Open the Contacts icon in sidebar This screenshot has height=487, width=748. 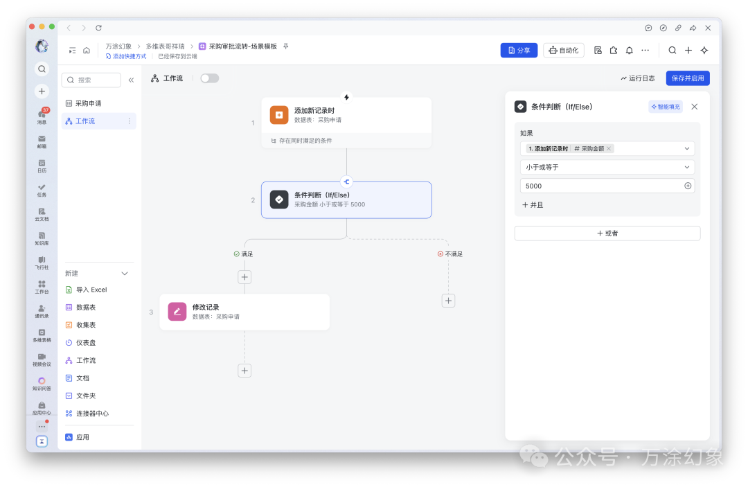(x=42, y=311)
